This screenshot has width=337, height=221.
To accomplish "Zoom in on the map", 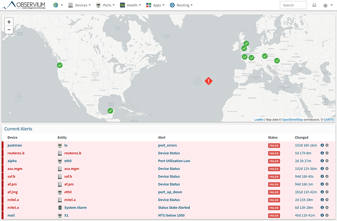I will (x=9, y=22).
